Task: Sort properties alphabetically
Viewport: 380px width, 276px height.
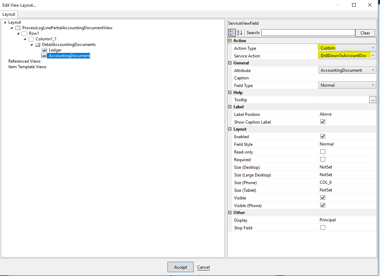Action: click(240, 33)
